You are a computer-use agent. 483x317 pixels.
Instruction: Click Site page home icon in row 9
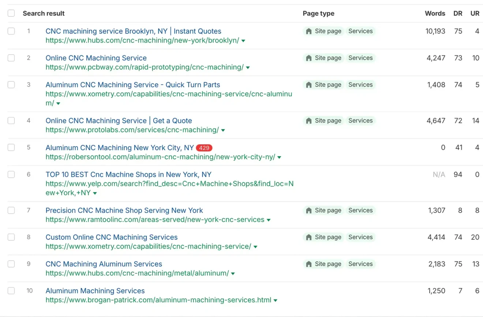(x=309, y=264)
